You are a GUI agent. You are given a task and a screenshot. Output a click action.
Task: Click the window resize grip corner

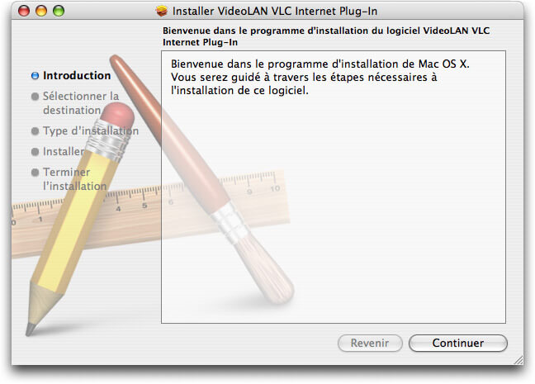[x=518, y=360]
